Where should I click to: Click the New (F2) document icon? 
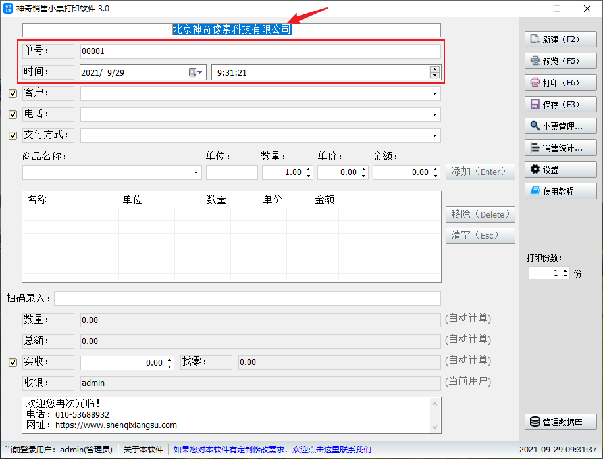coord(535,39)
